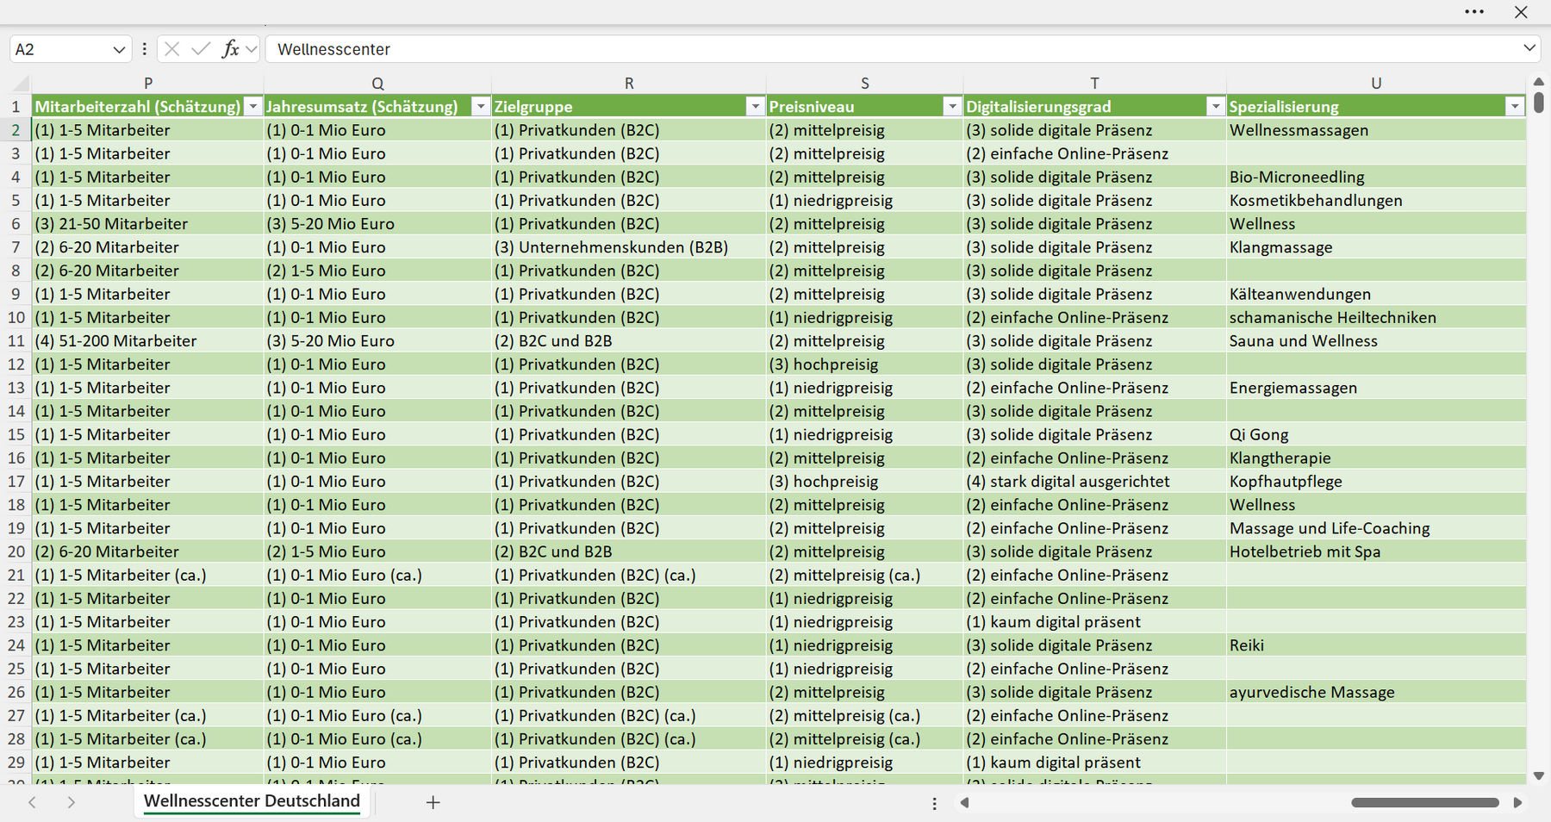Click the cell 'Wellnessmassagen'
This screenshot has width=1551, height=822.
point(1376,131)
